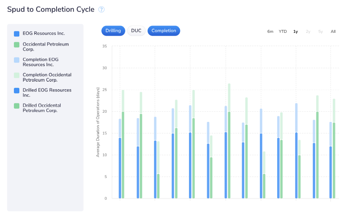Click Completion EOG Resources light blue swatch
This screenshot has height=219, width=353.
[17, 60]
